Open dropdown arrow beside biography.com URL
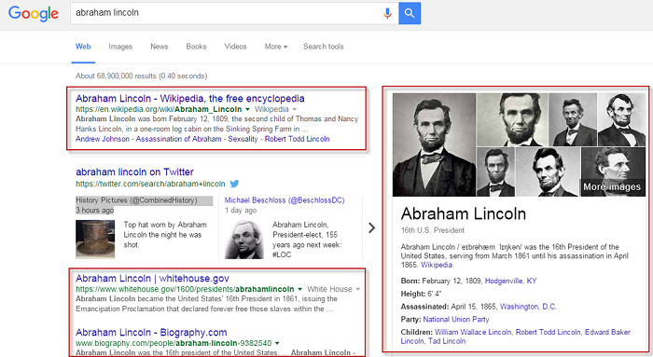Viewport: 653px width, 357px height. pyautogui.click(x=277, y=343)
